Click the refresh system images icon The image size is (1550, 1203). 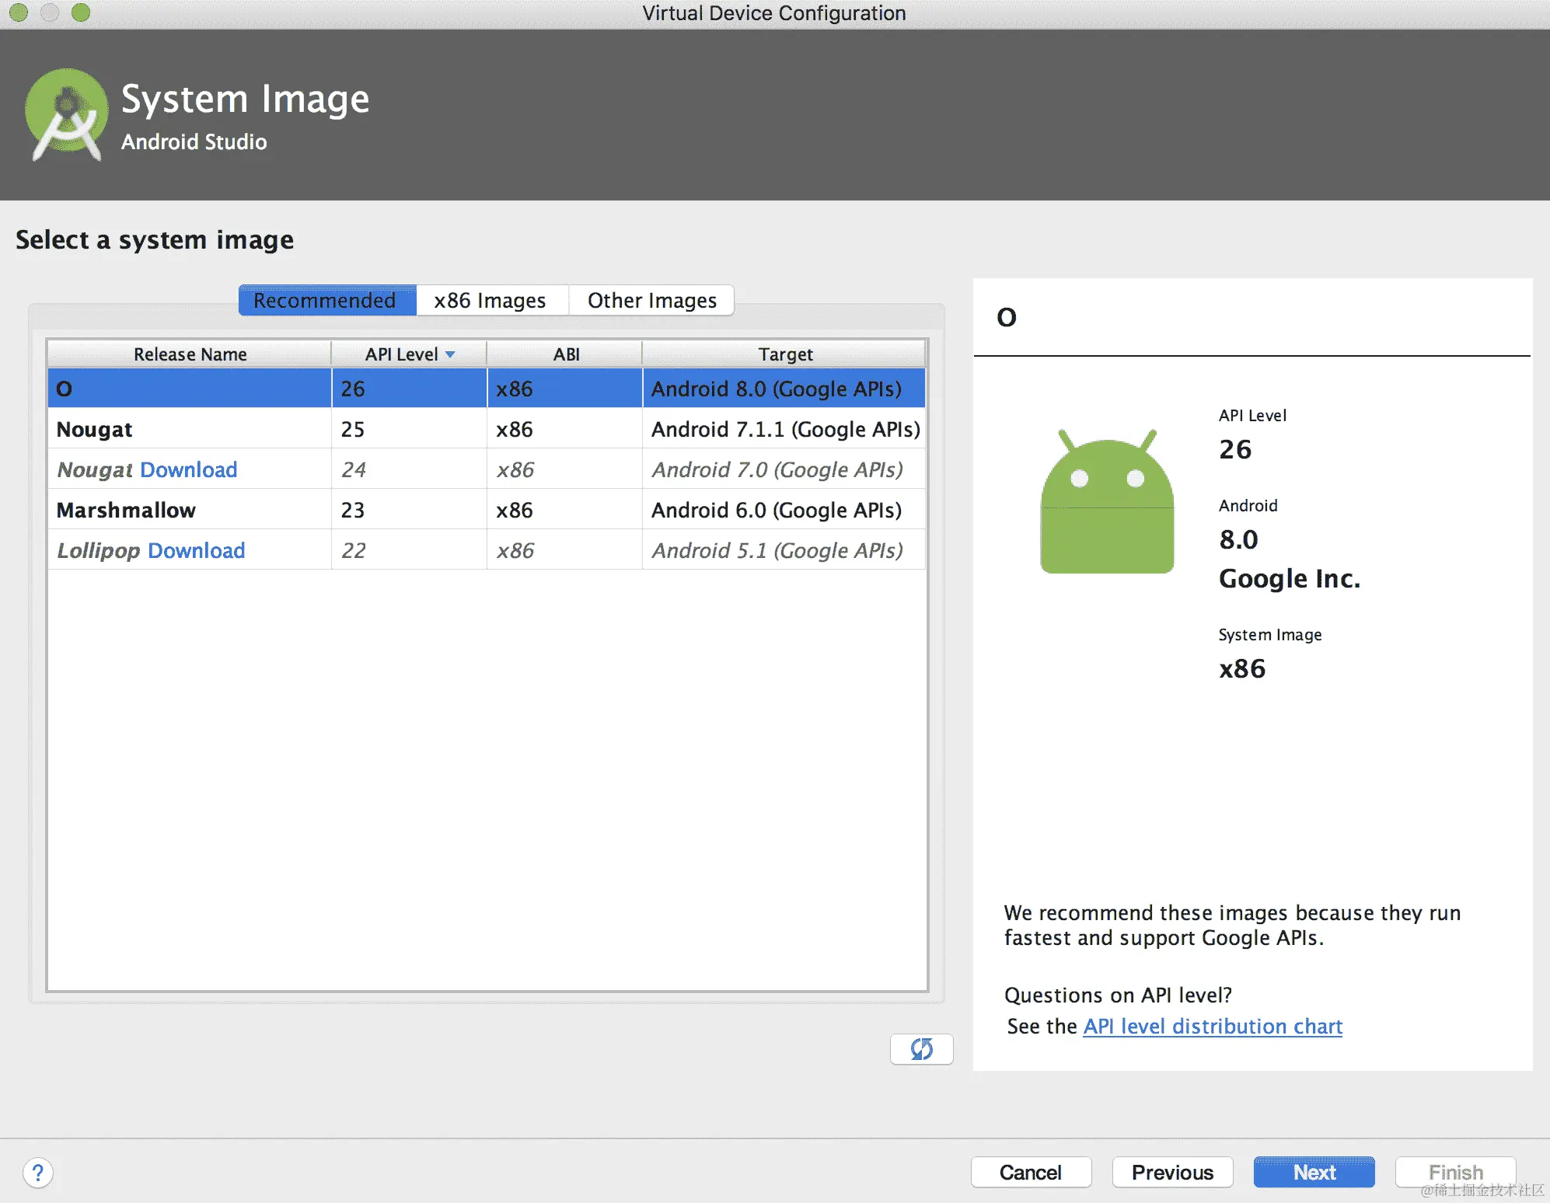pyautogui.click(x=921, y=1049)
